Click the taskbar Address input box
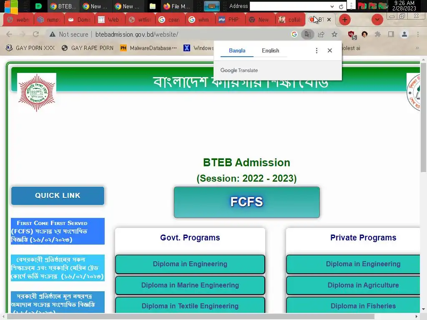 click(289, 6)
